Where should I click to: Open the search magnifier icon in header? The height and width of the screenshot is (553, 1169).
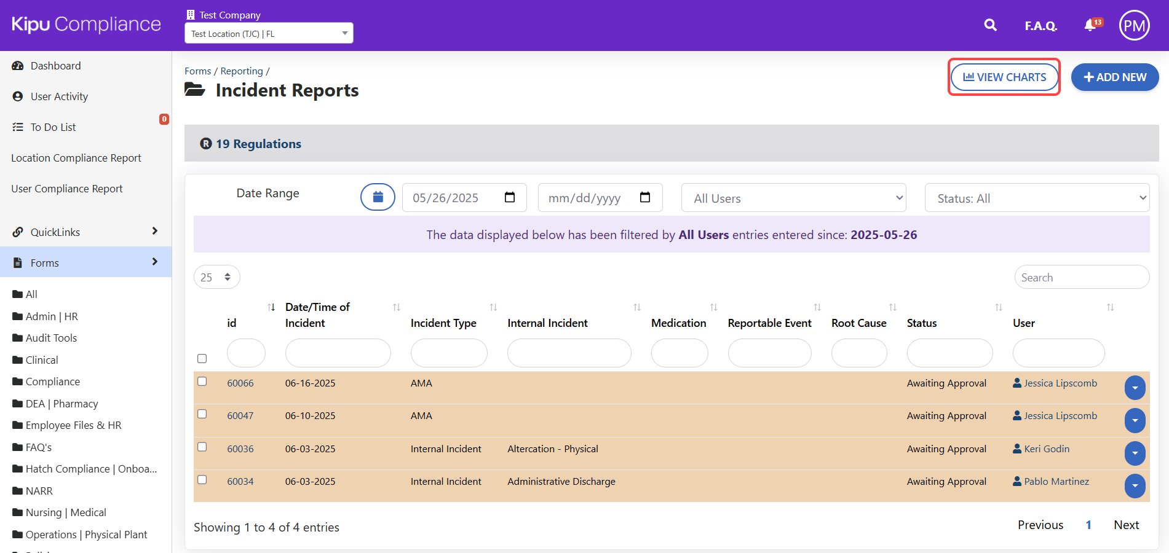990,25
